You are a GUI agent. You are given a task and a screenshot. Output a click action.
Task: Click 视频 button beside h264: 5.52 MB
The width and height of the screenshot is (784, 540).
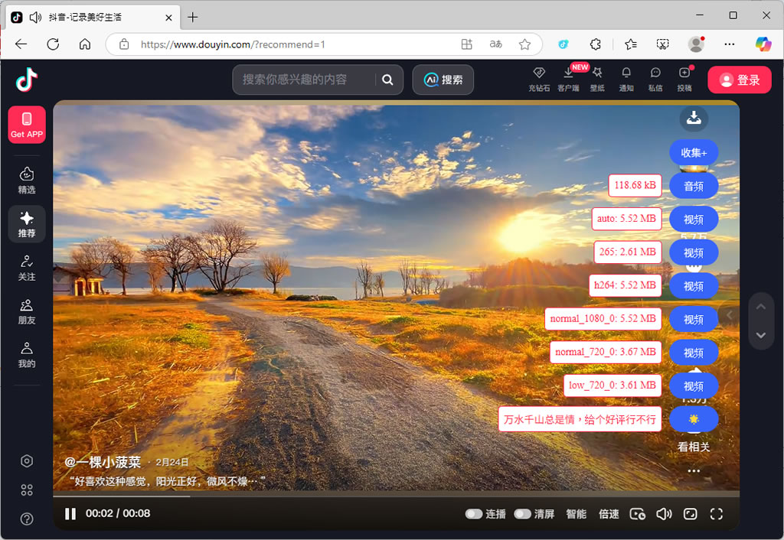(x=694, y=286)
